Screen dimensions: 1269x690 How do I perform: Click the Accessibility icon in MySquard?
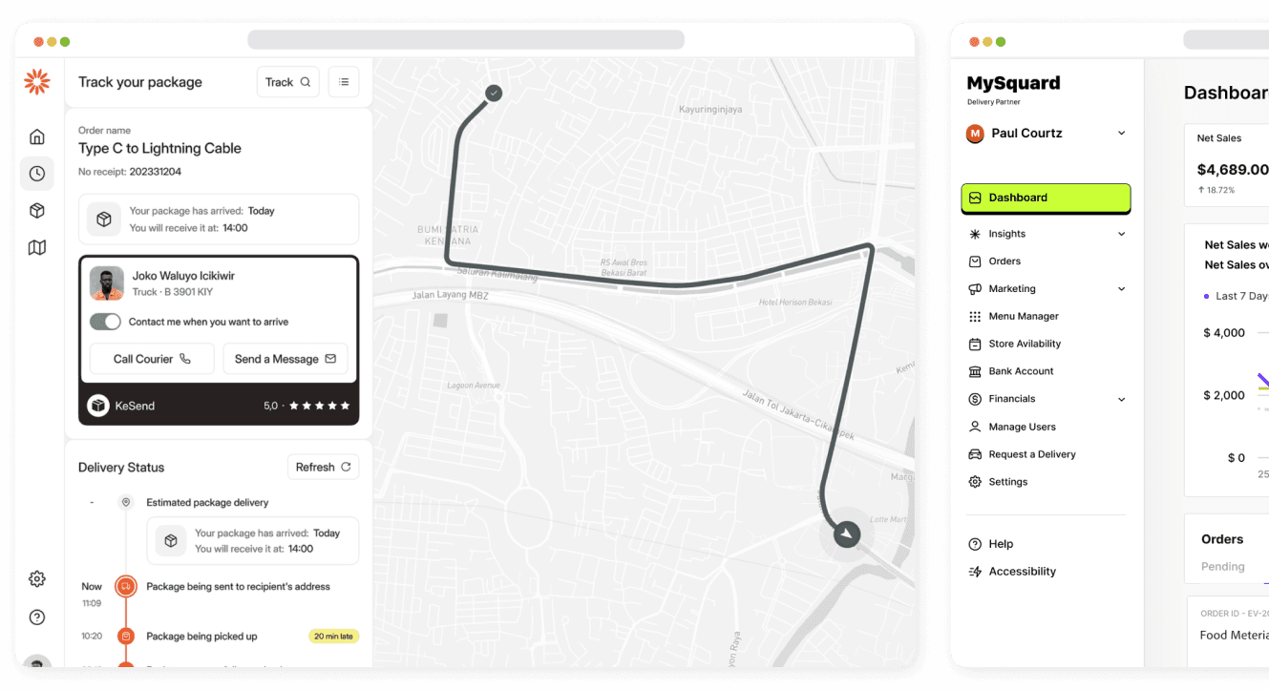coord(975,572)
